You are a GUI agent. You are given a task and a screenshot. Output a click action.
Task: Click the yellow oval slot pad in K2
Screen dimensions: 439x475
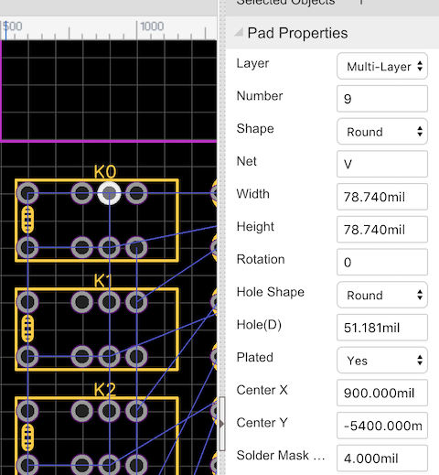pos(27,437)
